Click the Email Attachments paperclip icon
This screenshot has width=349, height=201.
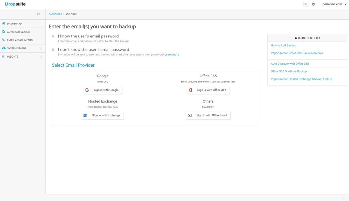(x=4, y=40)
